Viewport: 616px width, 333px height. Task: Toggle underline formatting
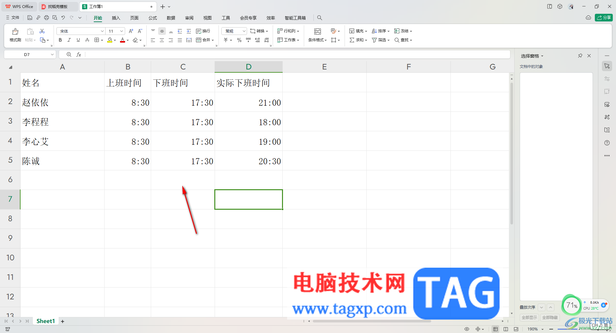click(78, 40)
